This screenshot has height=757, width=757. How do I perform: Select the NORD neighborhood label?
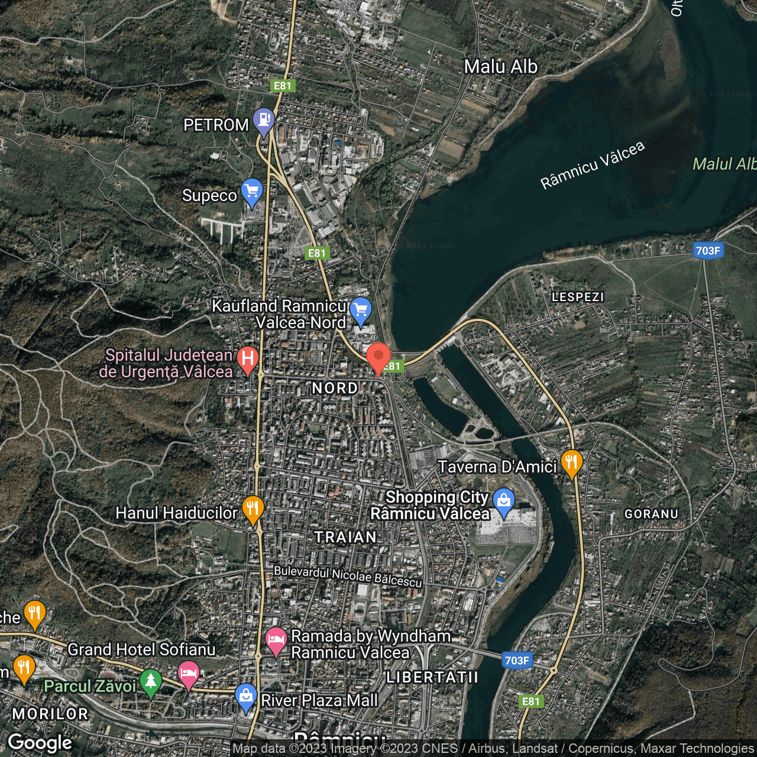(335, 388)
